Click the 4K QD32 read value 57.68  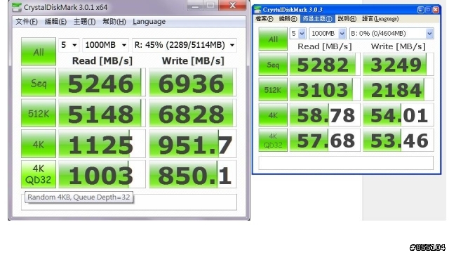[x=324, y=140]
